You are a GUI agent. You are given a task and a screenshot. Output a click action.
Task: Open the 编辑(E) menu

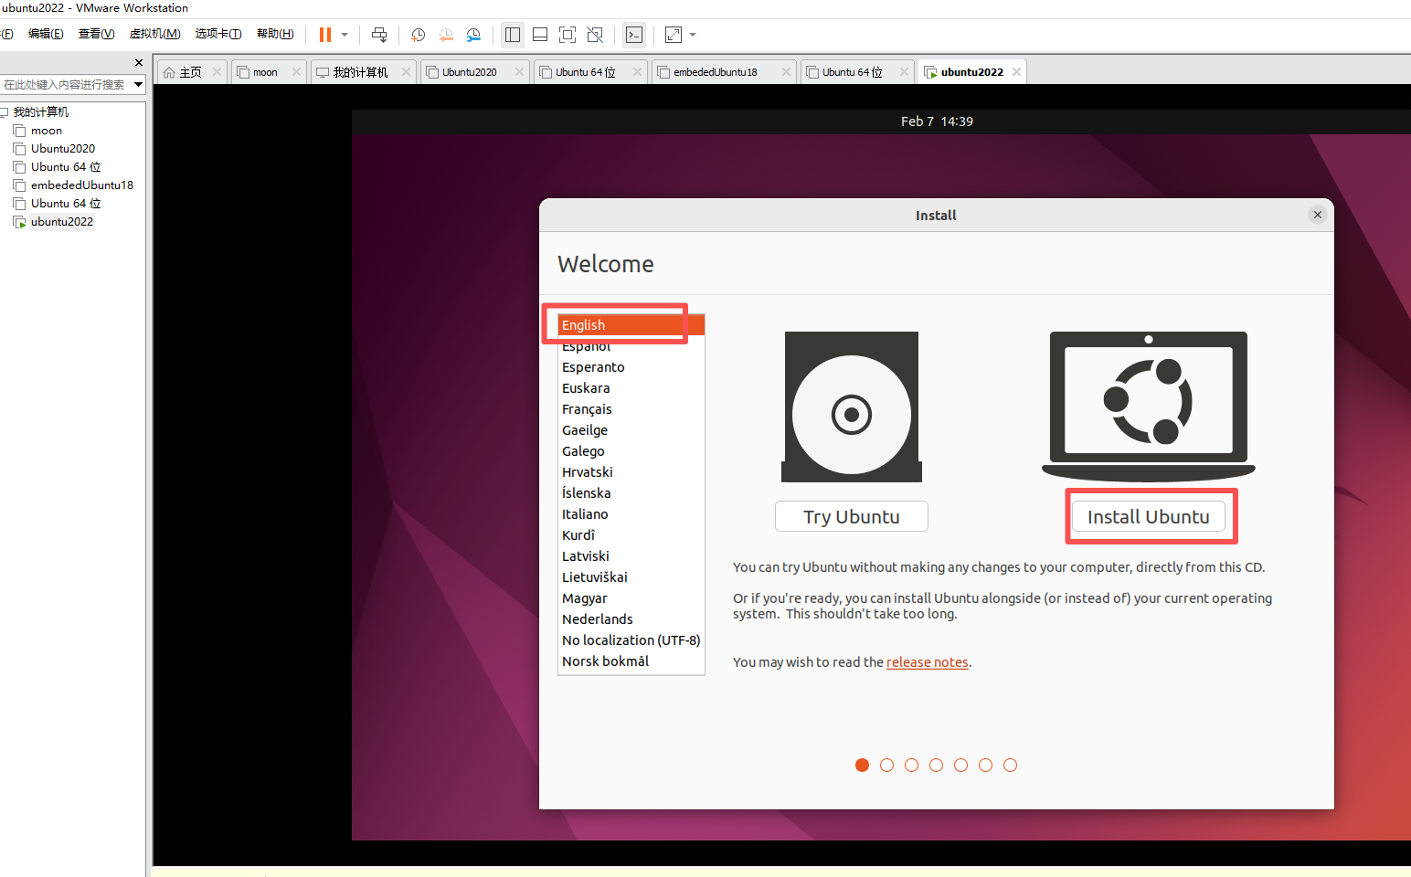[46, 34]
